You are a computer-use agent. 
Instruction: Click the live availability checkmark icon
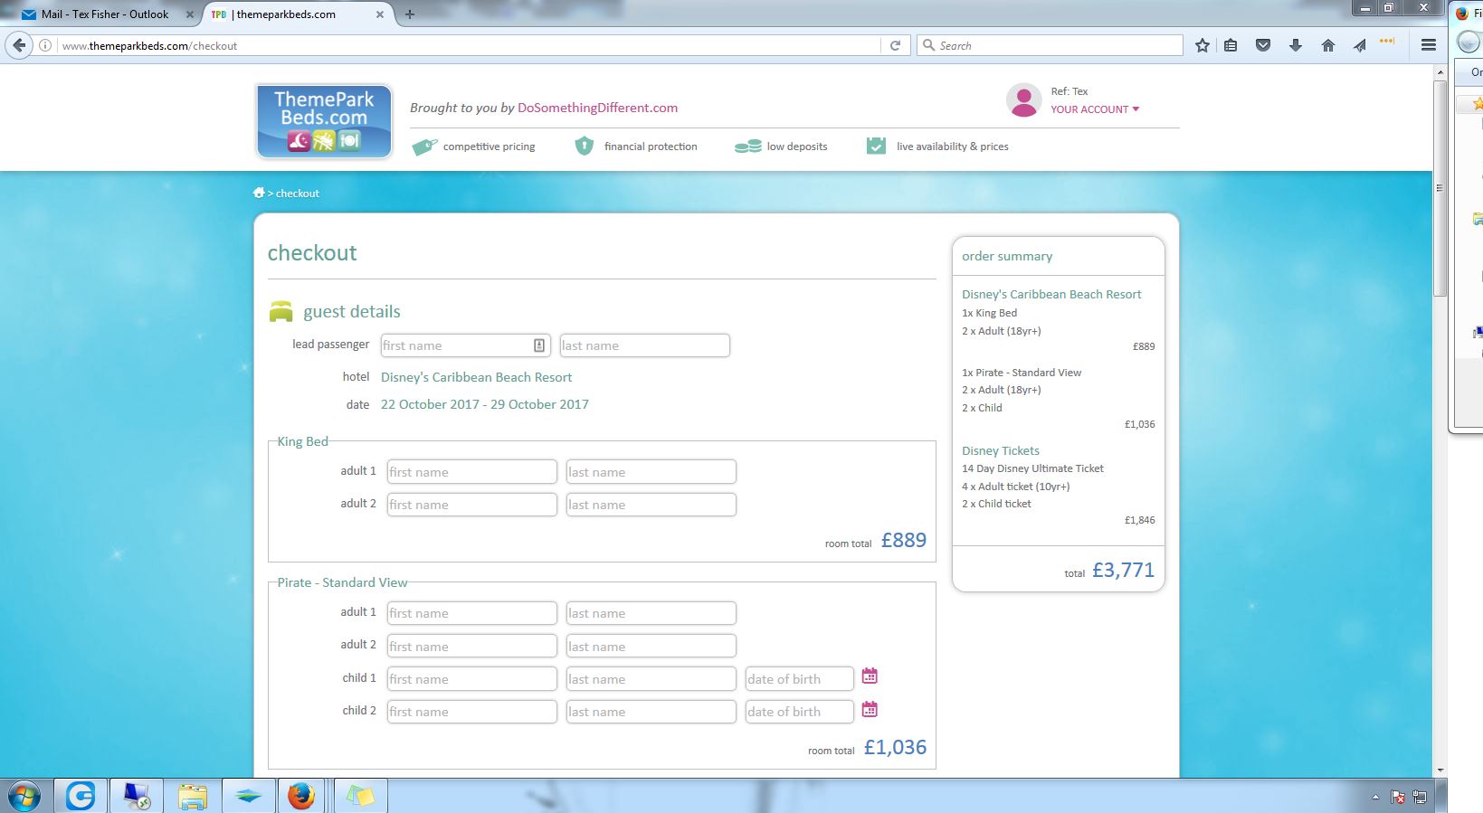876,146
